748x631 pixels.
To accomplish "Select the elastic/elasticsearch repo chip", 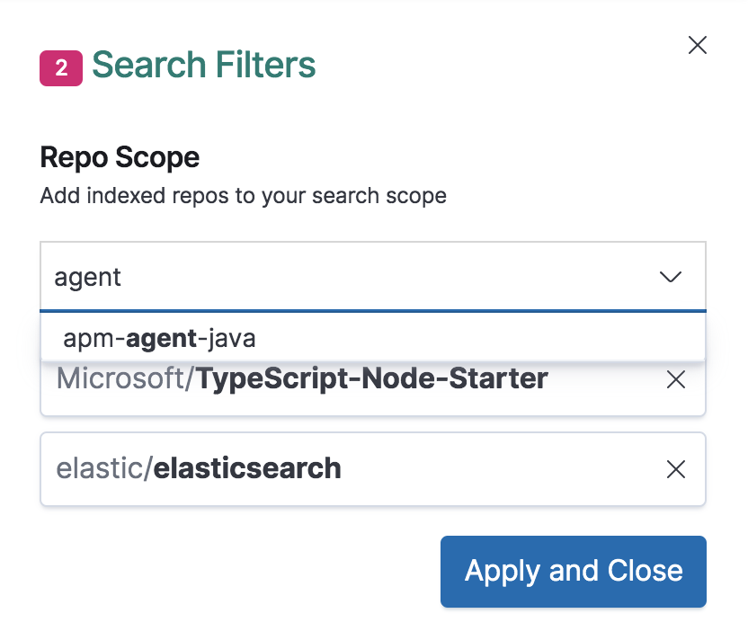I will point(199,468).
